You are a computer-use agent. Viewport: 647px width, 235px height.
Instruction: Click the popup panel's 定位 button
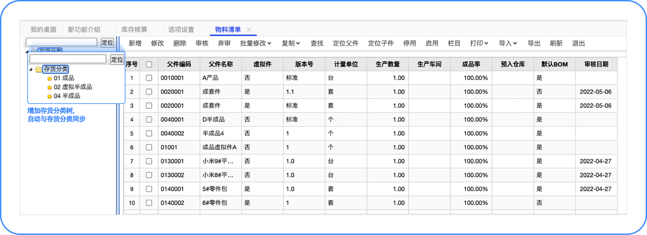click(117, 60)
